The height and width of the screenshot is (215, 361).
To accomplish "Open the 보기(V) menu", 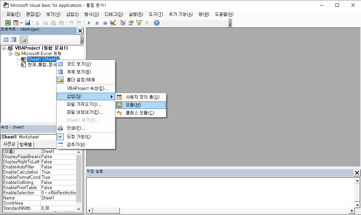I will [53, 14].
